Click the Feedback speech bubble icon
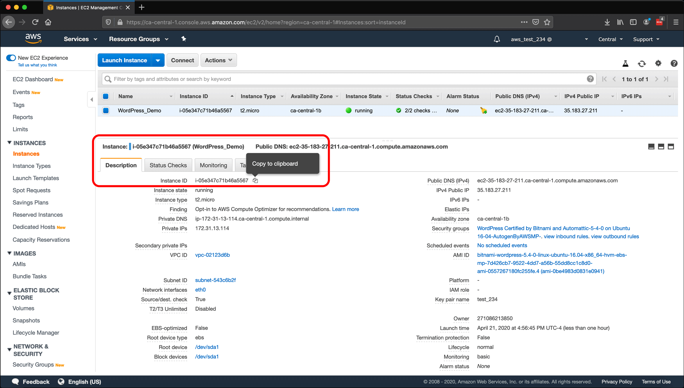 pyautogui.click(x=15, y=382)
